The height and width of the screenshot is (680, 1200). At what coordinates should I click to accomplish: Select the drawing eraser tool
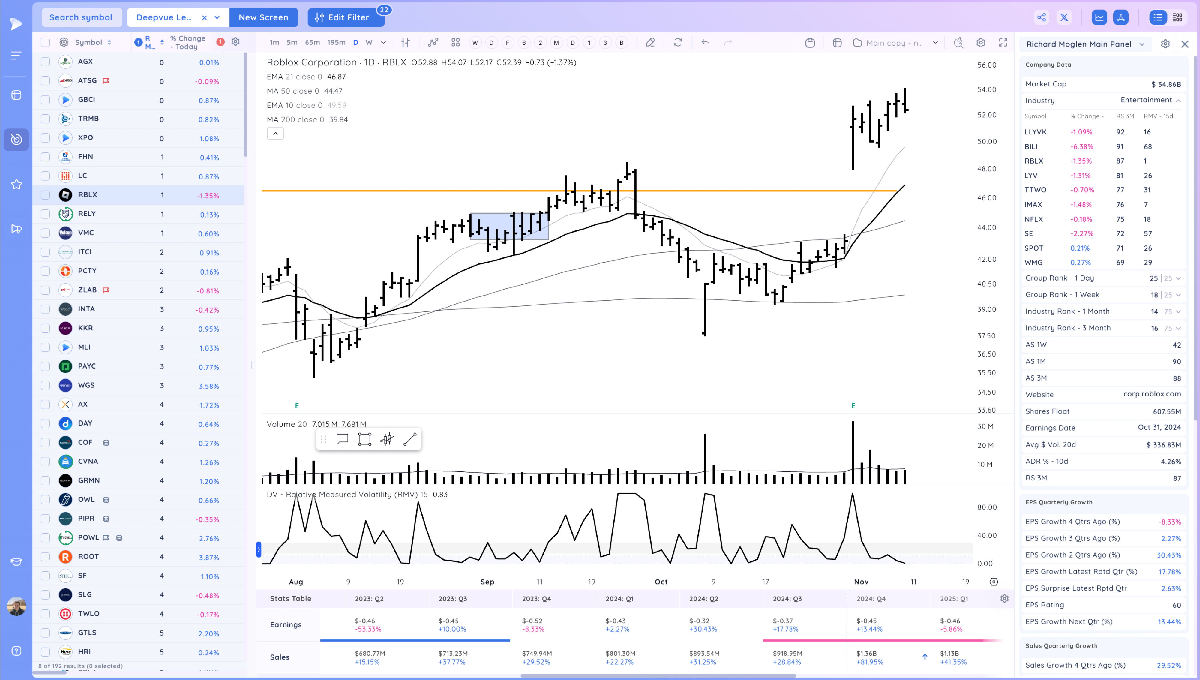click(x=650, y=43)
